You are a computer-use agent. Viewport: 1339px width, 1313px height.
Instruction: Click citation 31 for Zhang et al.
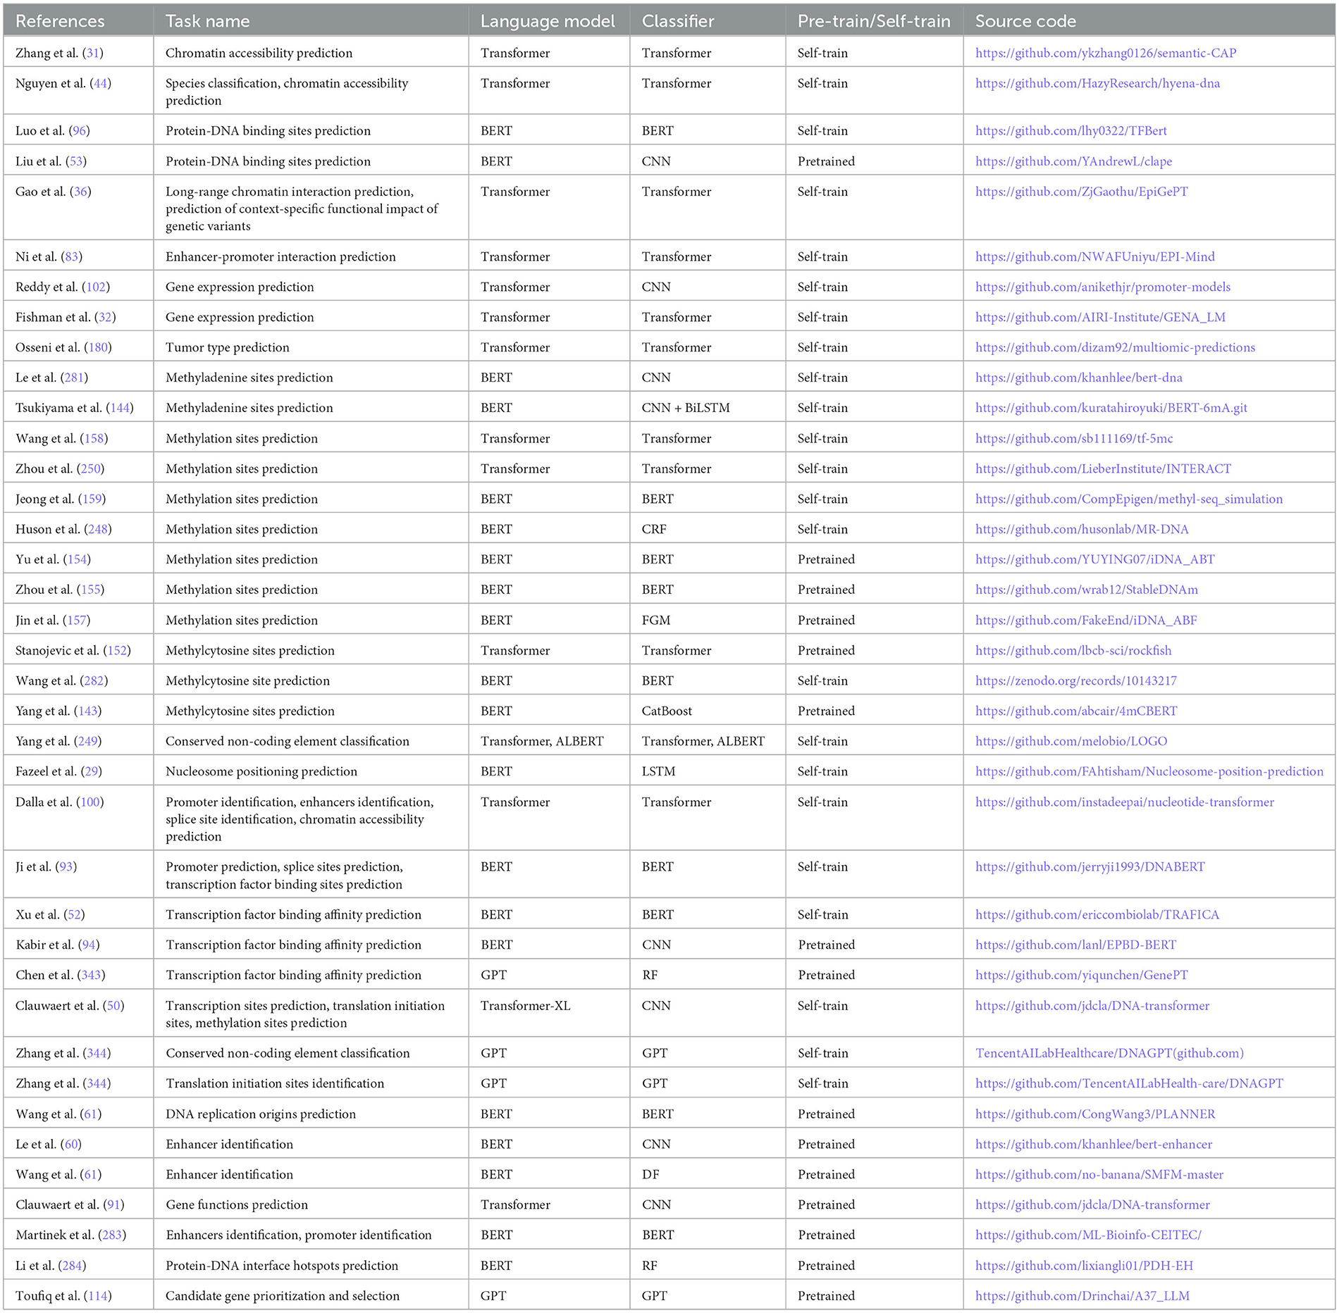point(93,53)
